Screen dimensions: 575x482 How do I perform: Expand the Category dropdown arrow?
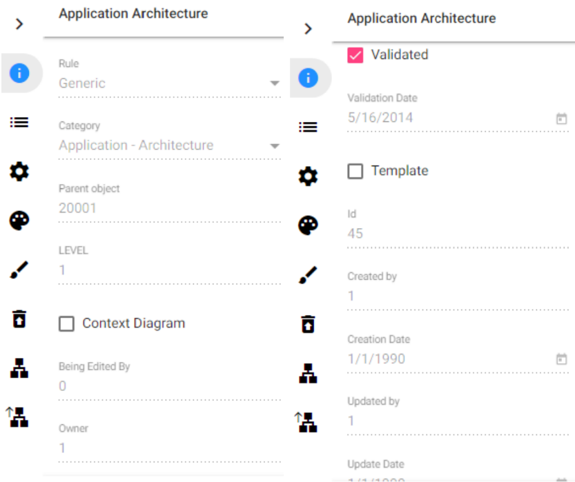click(275, 146)
